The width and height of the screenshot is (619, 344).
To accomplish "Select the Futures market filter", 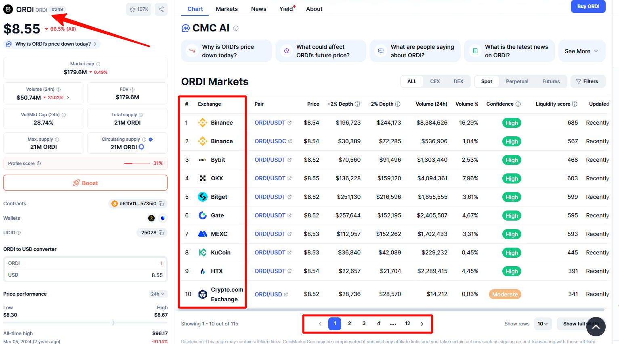I will [x=551, y=81].
